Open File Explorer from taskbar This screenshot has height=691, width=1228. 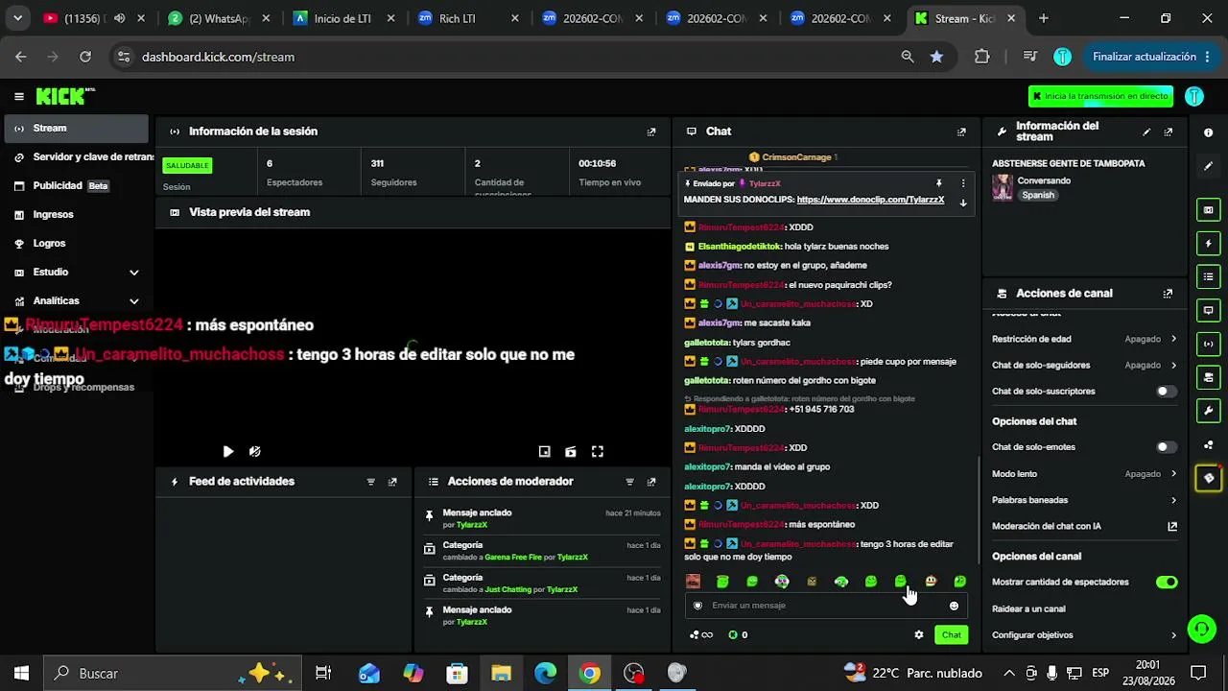coord(501,674)
